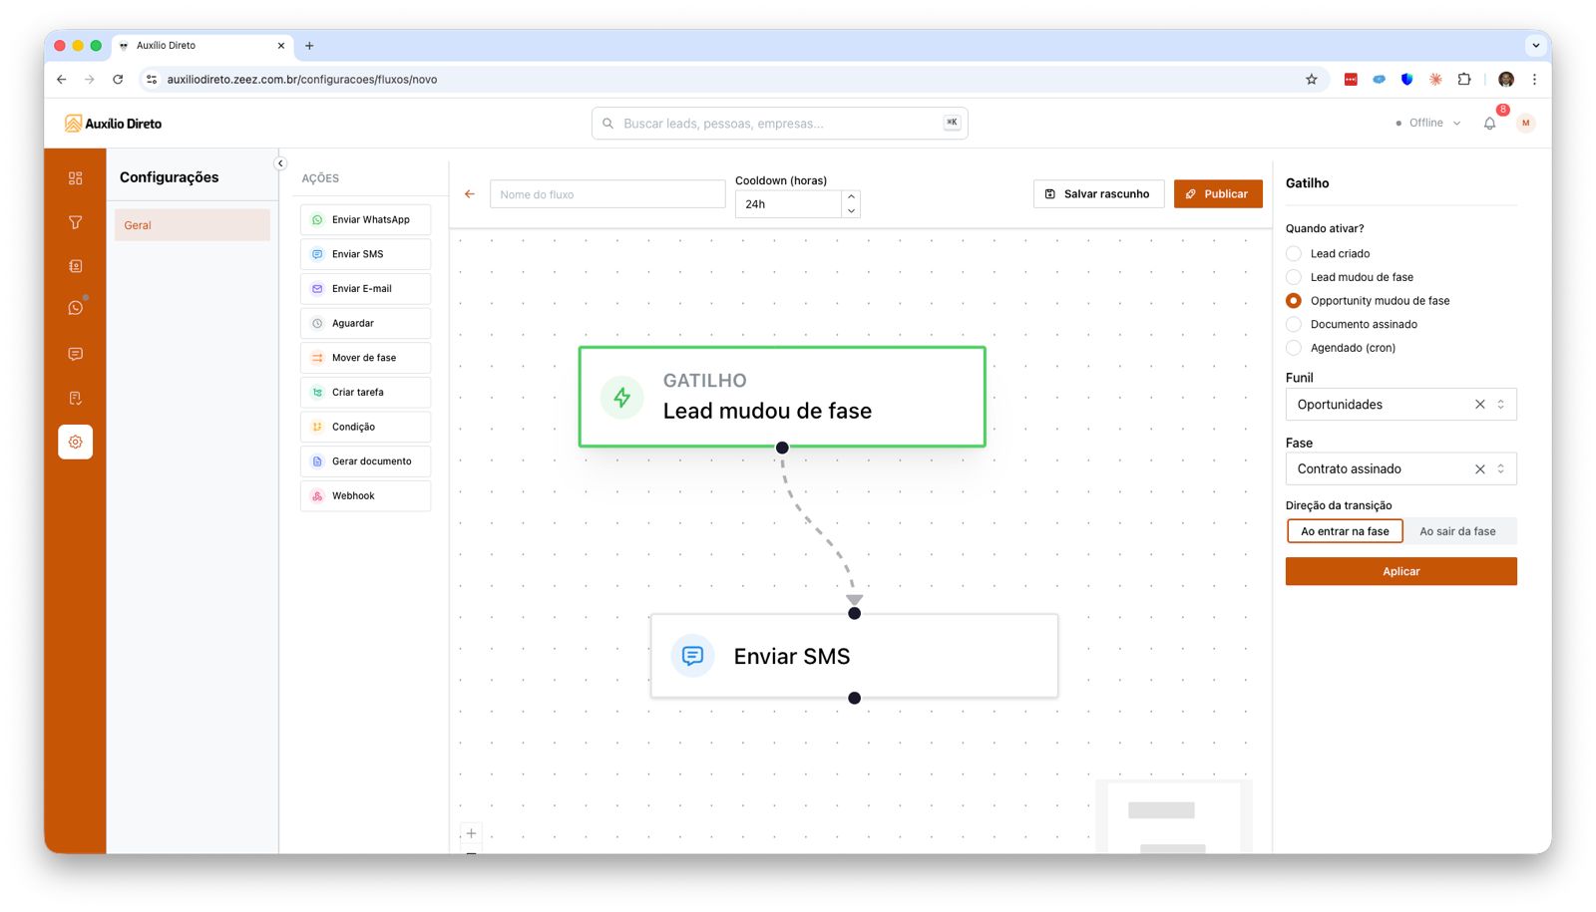Viewport: 1596px width, 912px height.
Task: Select the Enviar WhatsApp action
Action: tap(365, 219)
